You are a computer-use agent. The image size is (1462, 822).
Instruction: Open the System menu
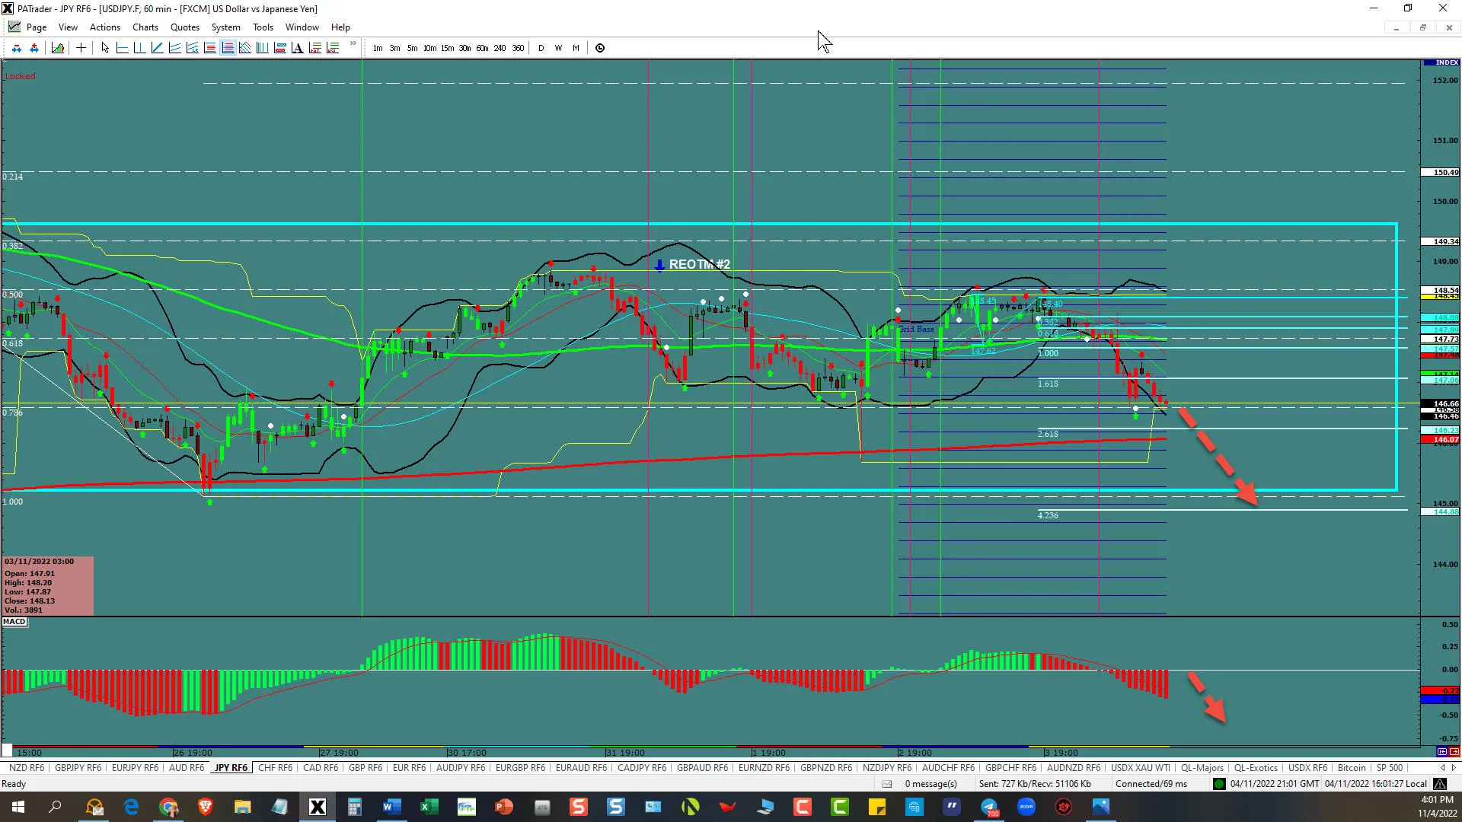coord(225,27)
